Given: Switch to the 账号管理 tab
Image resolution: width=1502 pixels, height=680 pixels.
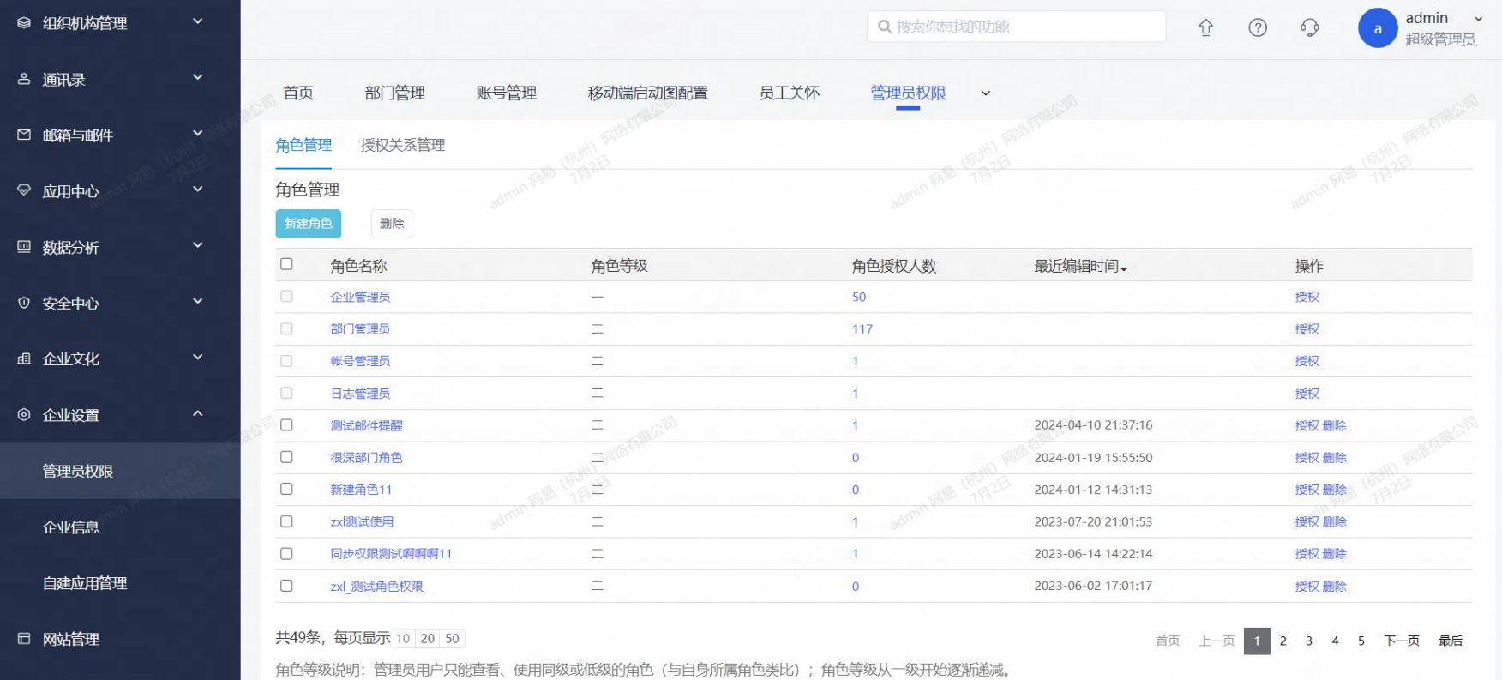Looking at the screenshot, I should click(x=507, y=93).
